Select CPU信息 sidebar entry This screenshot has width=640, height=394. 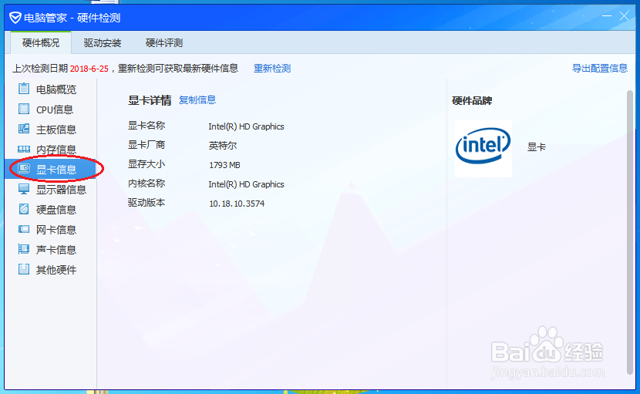50,109
